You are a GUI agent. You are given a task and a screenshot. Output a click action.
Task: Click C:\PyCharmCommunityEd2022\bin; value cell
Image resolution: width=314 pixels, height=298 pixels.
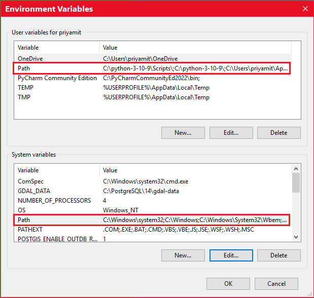coord(151,78)
